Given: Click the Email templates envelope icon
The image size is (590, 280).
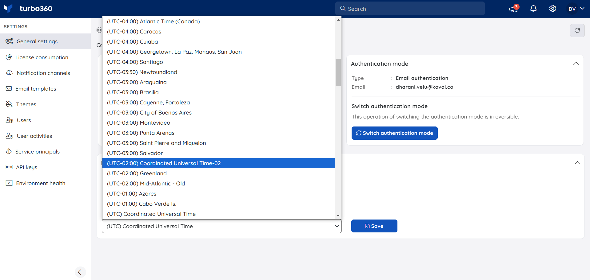Looking at the screenshot, I should (9, 88).
